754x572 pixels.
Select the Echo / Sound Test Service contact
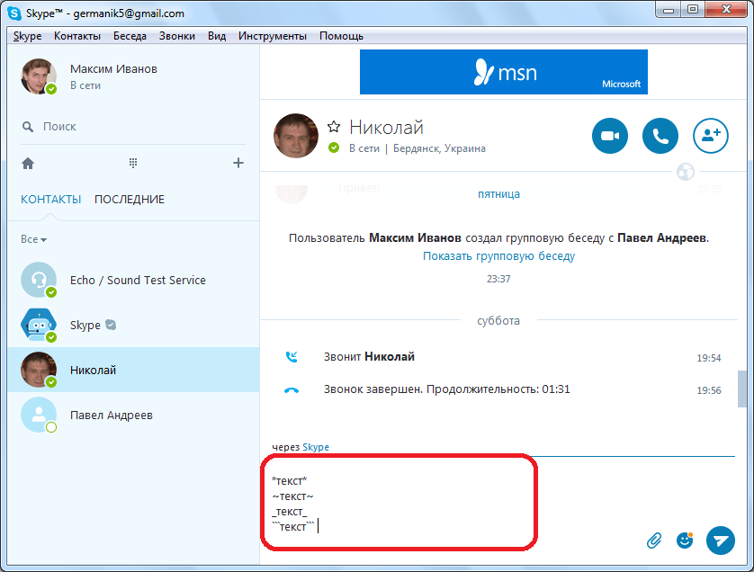(133, 280)
